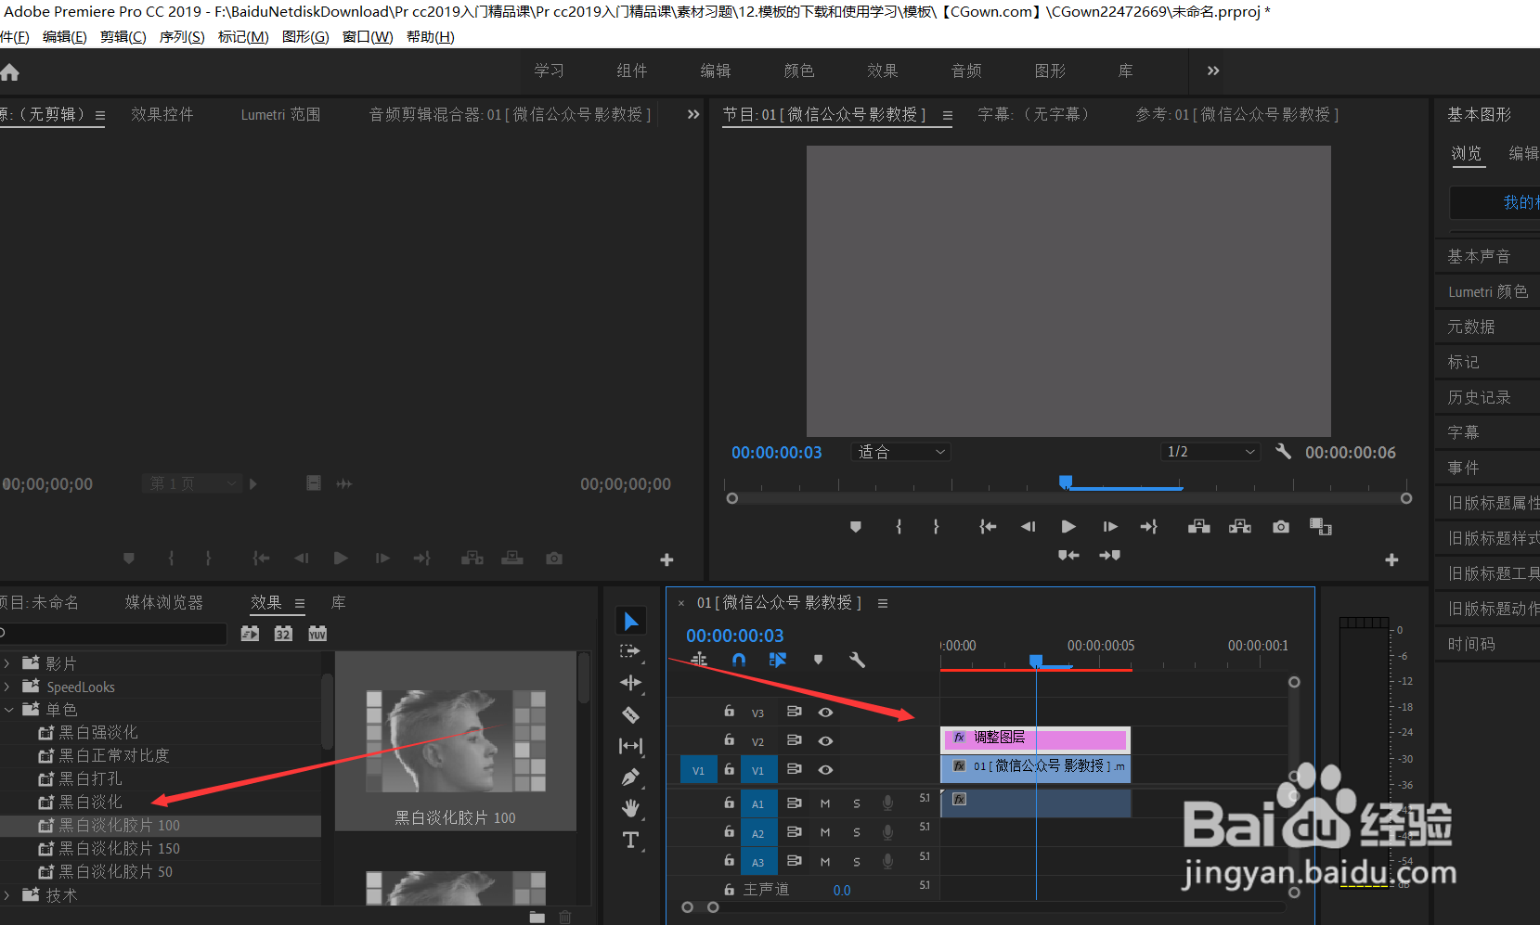Switch to 颜色 workspace tab
The width and height of the screenshot is (1540, 925).
[799, 71]
